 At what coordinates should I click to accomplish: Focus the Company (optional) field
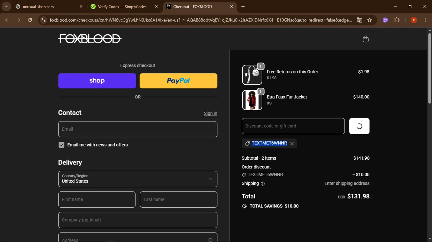coord(138,220)
